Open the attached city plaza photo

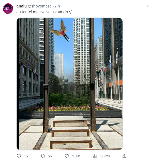(x=70, y=84)
